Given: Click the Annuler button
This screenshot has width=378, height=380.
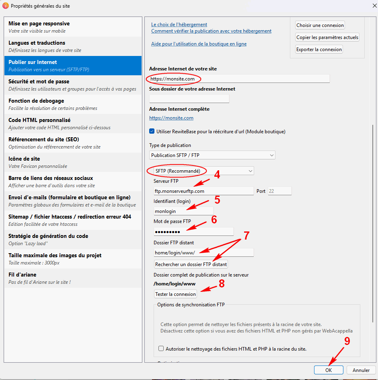Looking at the screenshot, I should [361, 370].
